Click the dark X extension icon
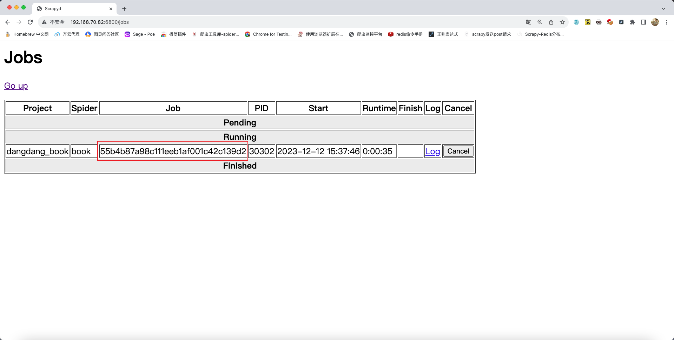The width and height of the screenshot is (674, 340). pos(621,22)
